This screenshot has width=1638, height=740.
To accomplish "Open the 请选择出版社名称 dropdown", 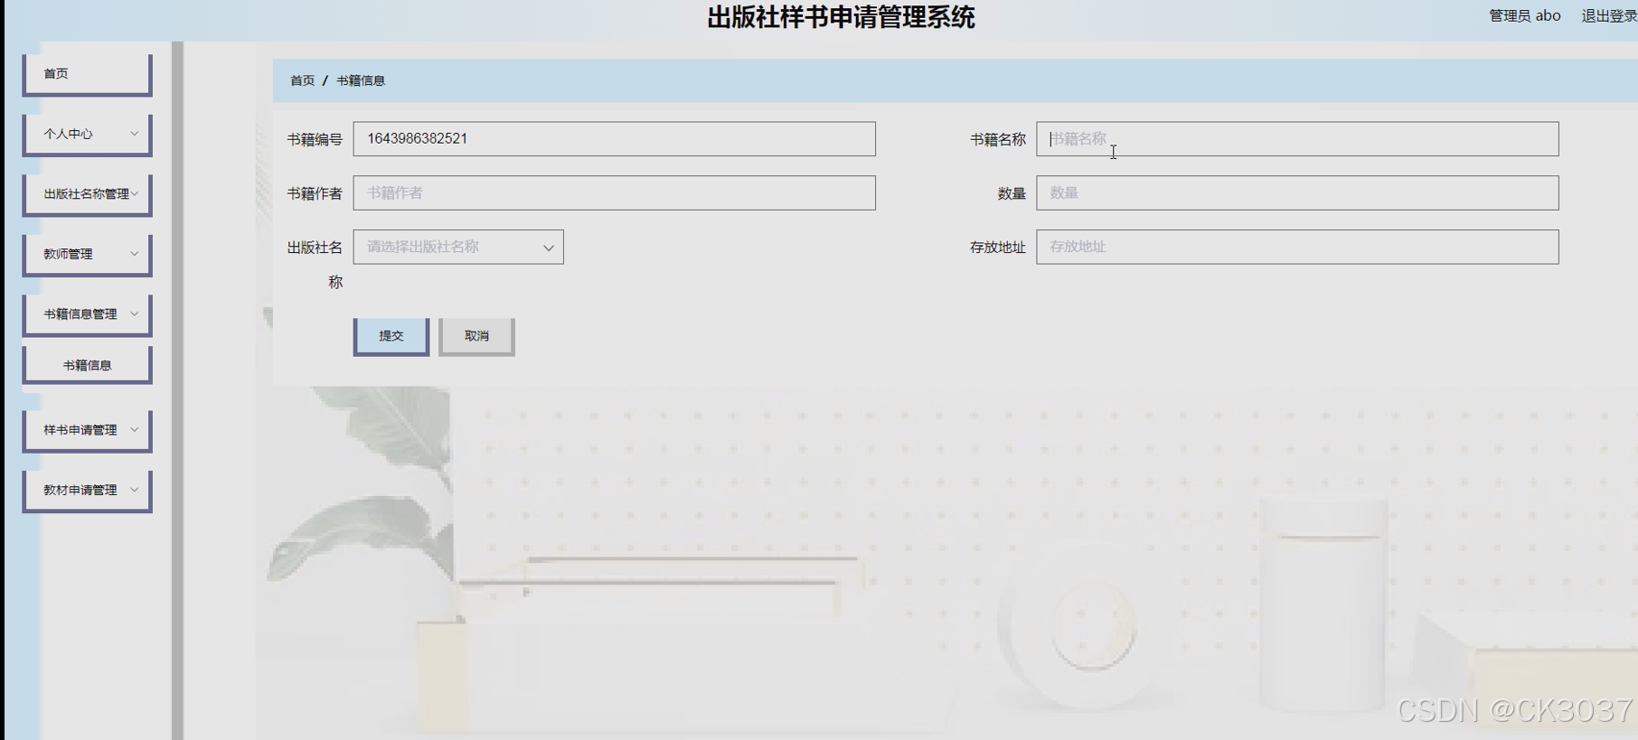I will tap(458, 247).
